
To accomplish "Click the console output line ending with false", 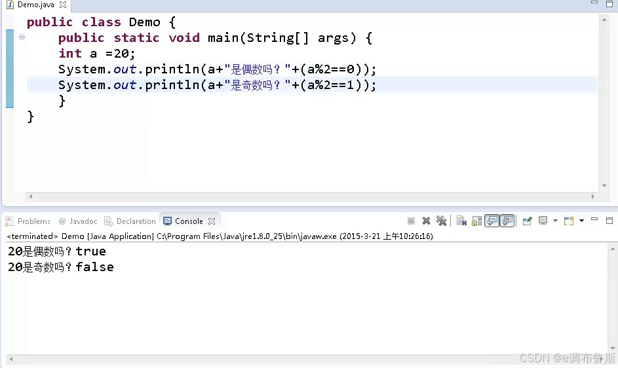I will [61, 267].
